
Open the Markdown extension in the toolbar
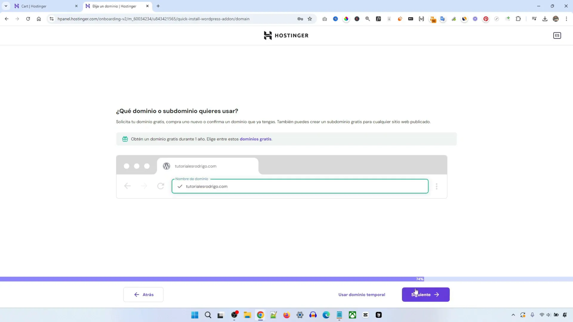click(x=411, y=19)
